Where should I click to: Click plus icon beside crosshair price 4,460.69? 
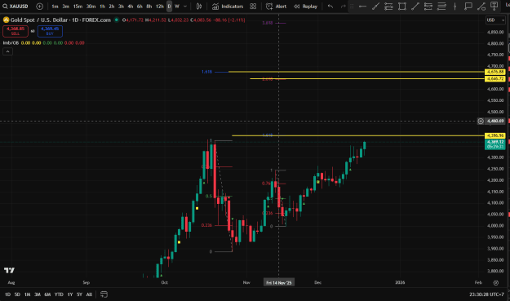pyautogui.click(x=481, y=121)
